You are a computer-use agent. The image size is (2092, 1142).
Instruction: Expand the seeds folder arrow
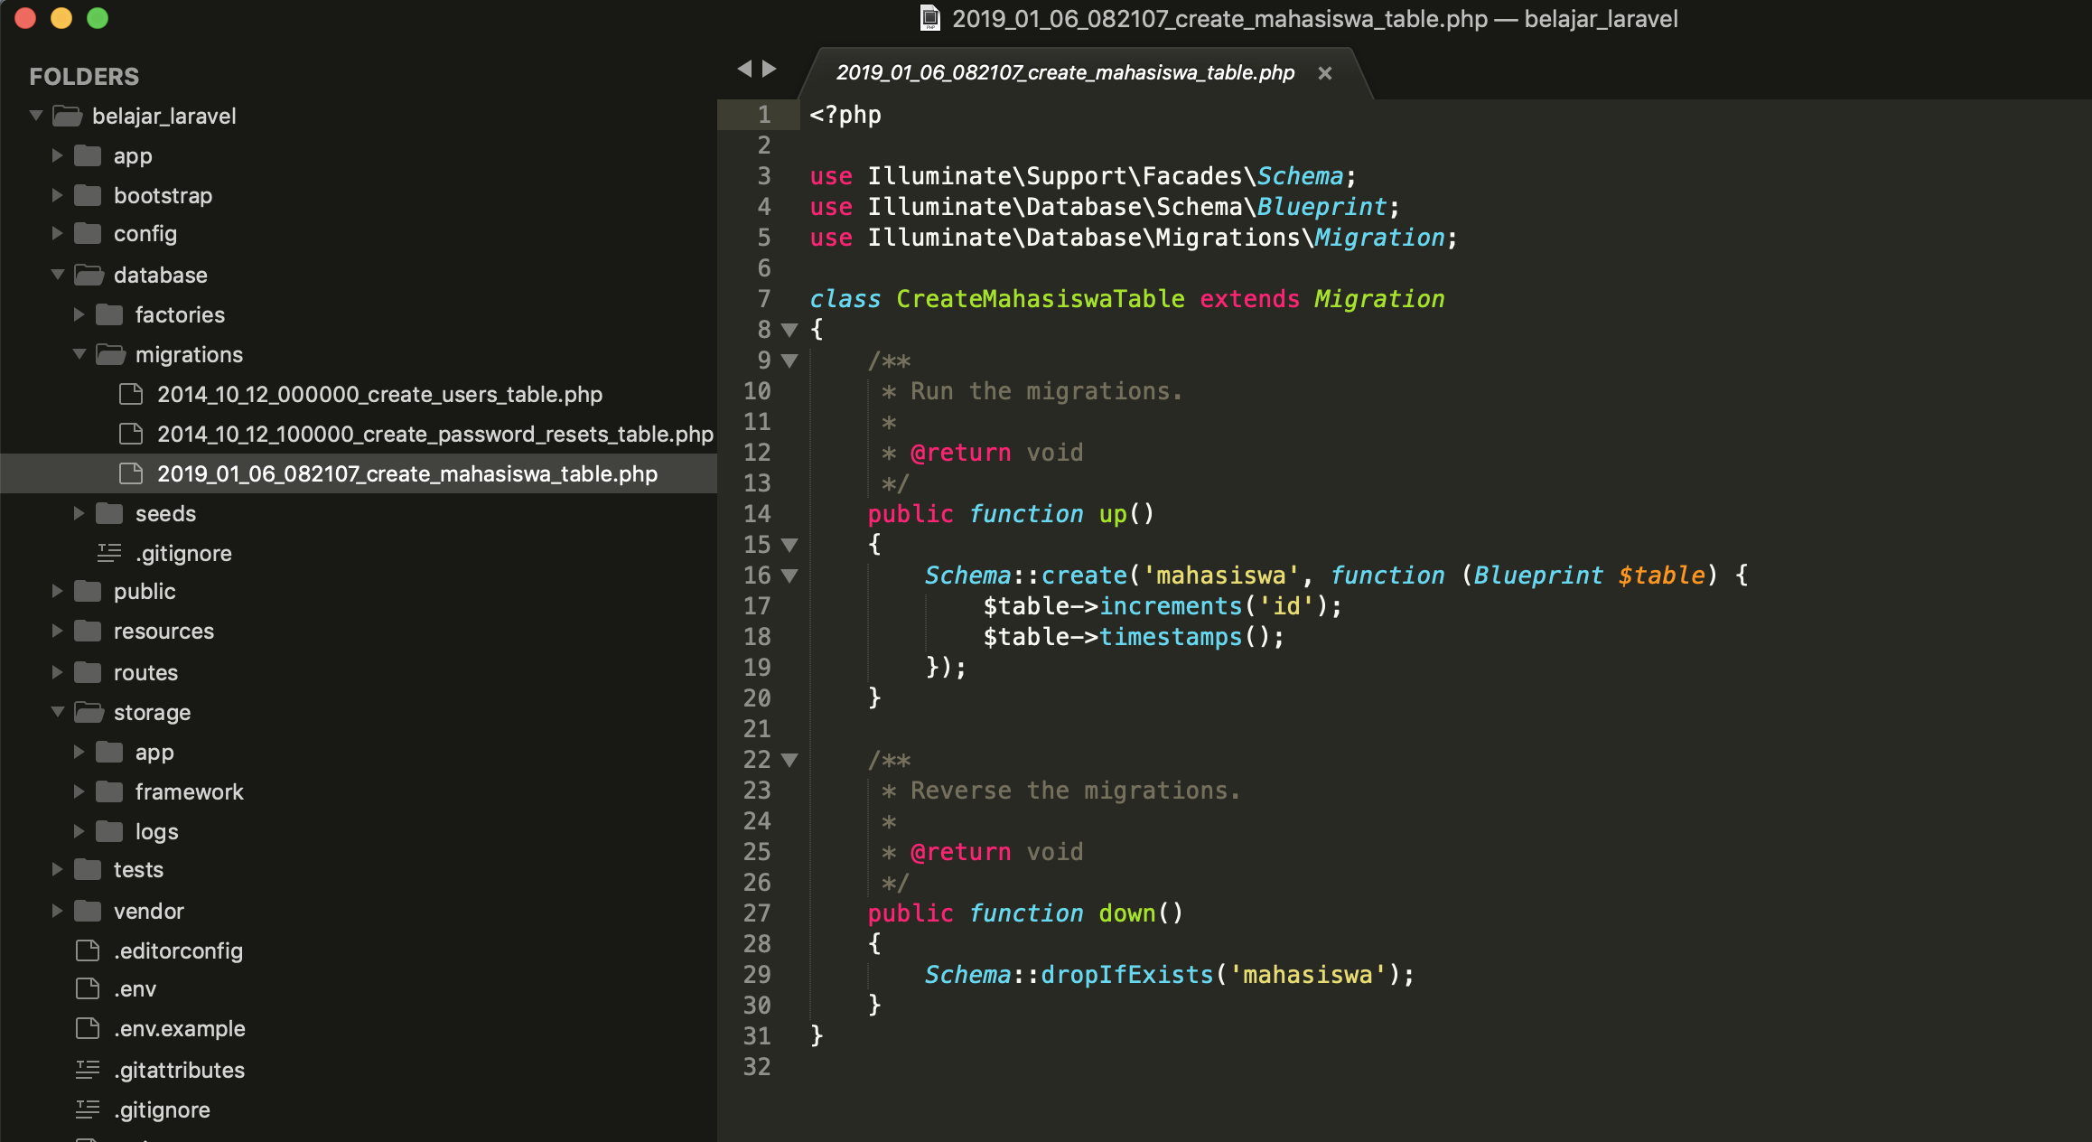tap(79, 513)
